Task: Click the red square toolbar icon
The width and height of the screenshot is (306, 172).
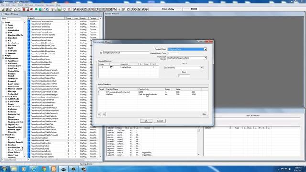Action: (24, 9)
